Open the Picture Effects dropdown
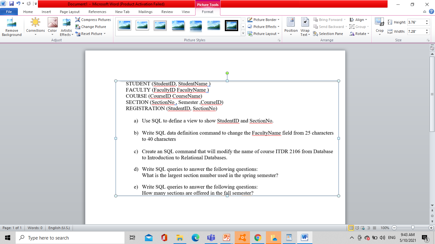The image size is (435, 244). click(x=263, y=26)
